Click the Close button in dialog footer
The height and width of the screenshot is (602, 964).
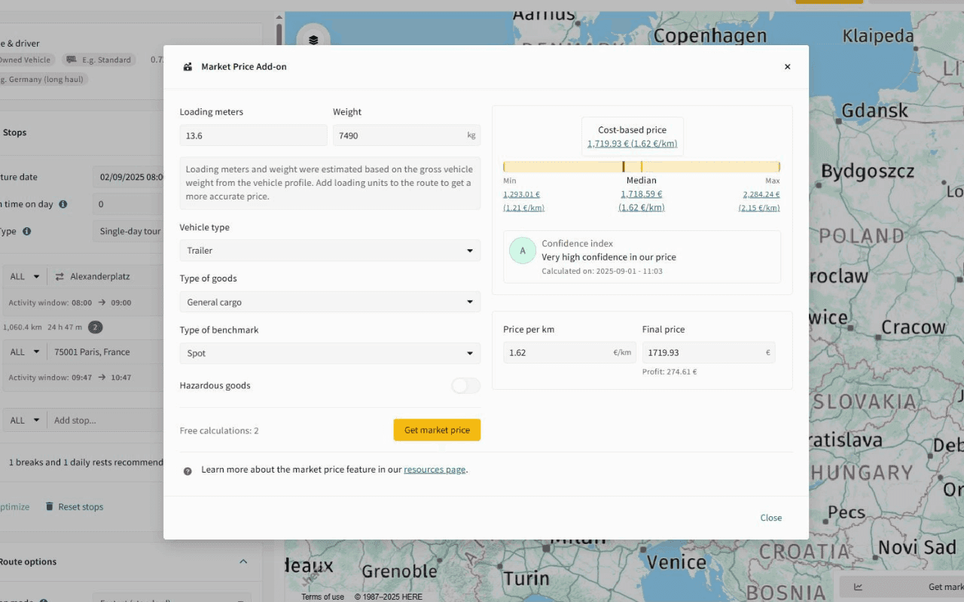770,518
